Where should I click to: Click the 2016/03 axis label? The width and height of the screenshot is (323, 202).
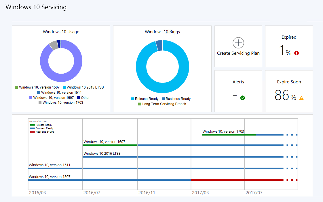(37, 193)
